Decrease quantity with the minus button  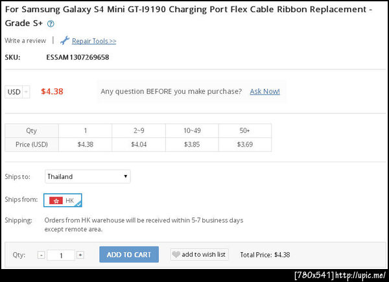[x=41, y=255]
